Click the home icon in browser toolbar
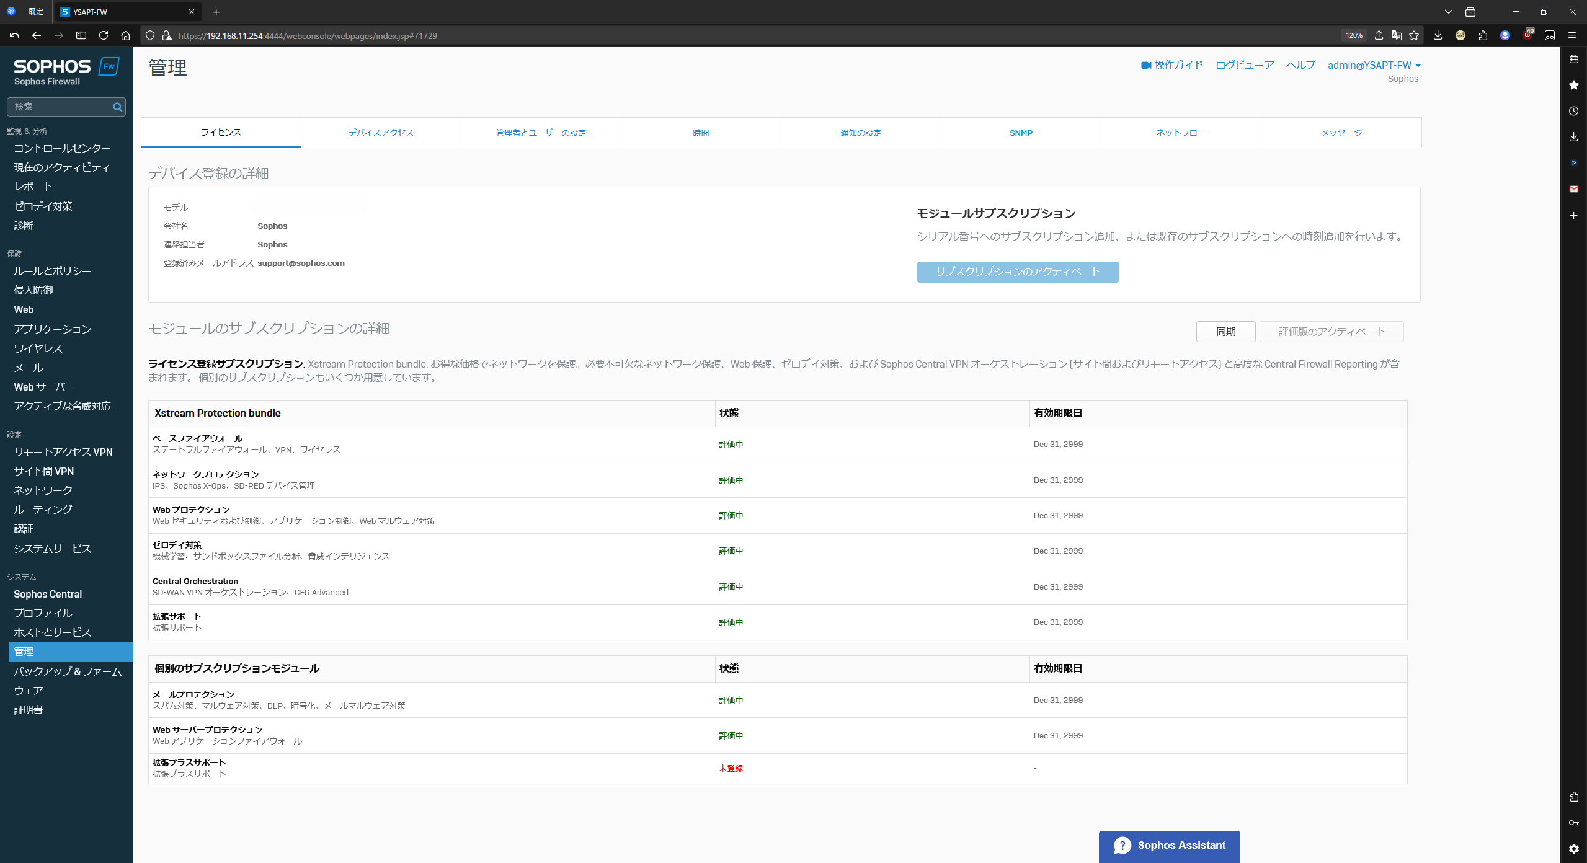Screen dimensions: 1587x863 tap(125, 36)
